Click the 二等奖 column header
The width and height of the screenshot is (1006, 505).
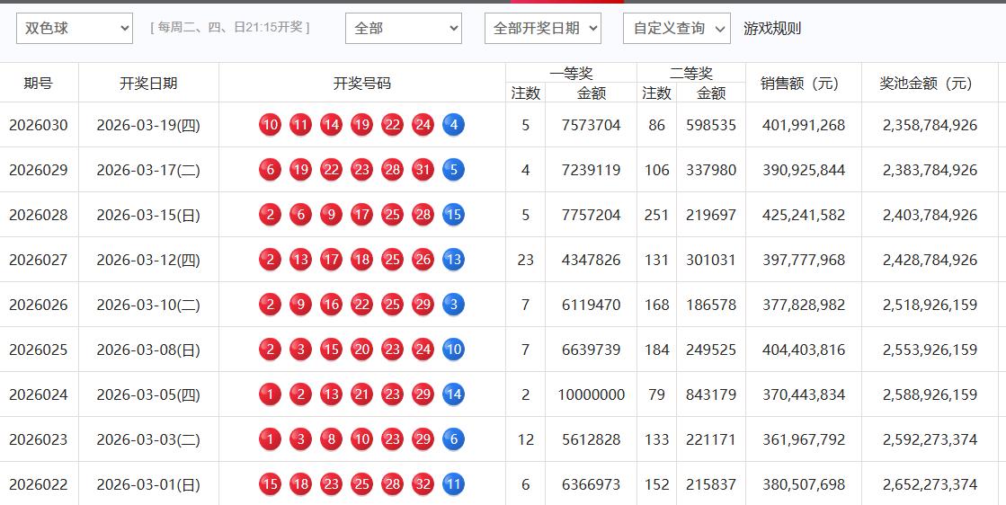[691, 73]
